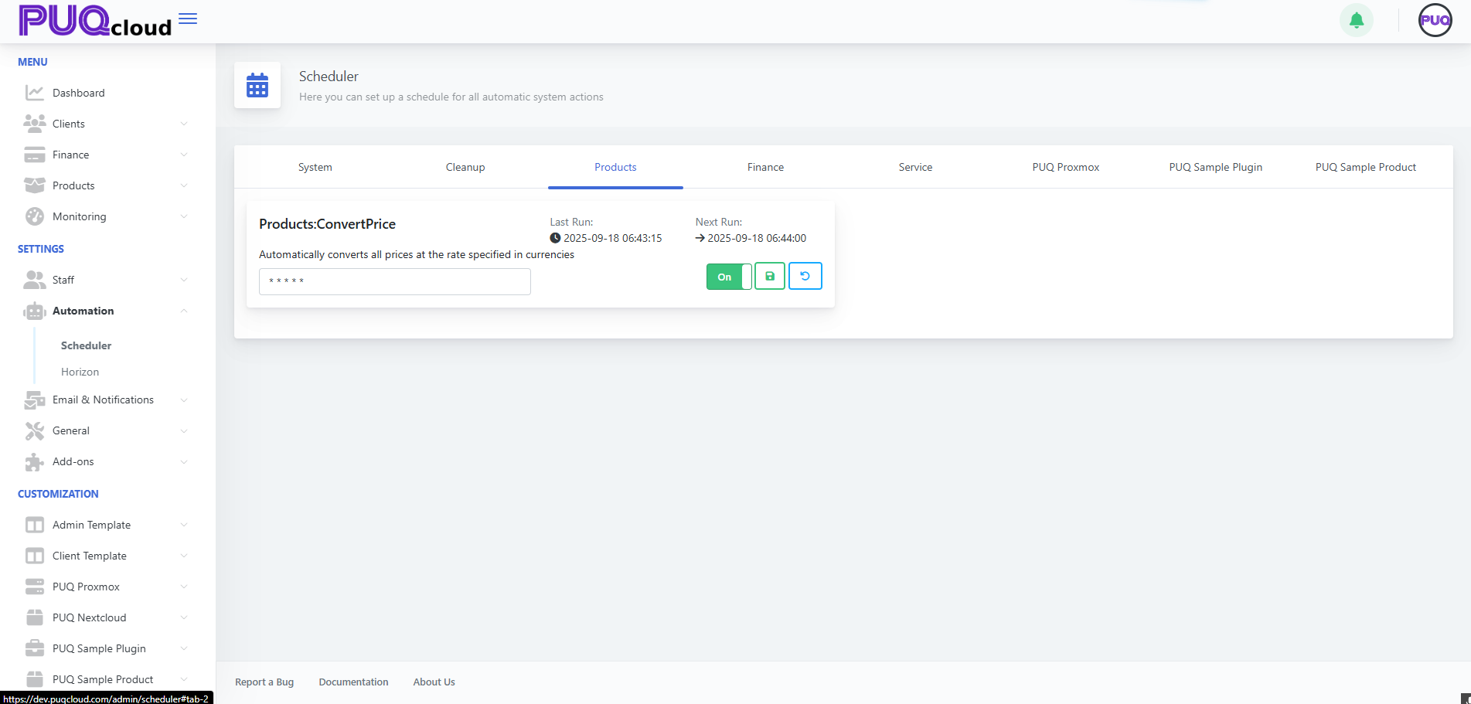Viewport: 1471px width, 704px height.
Task: Open the notifications bell
Action: (x=1356, y=21)
